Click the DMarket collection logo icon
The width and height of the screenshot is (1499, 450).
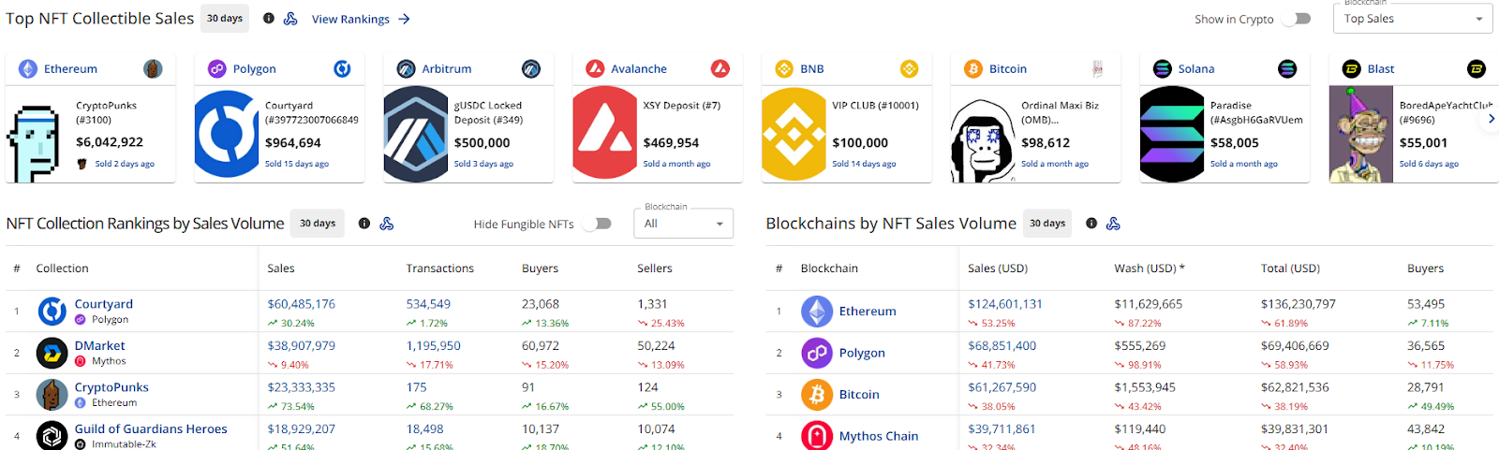tap(52, 353)
